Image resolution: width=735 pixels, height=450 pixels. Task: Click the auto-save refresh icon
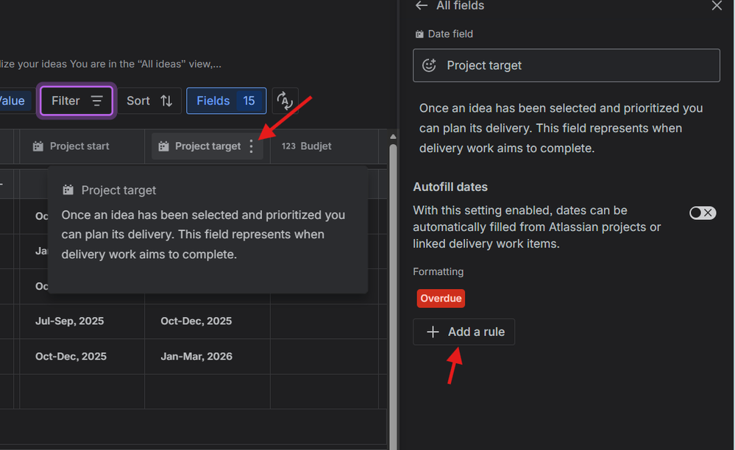click(x=285, y=101)
